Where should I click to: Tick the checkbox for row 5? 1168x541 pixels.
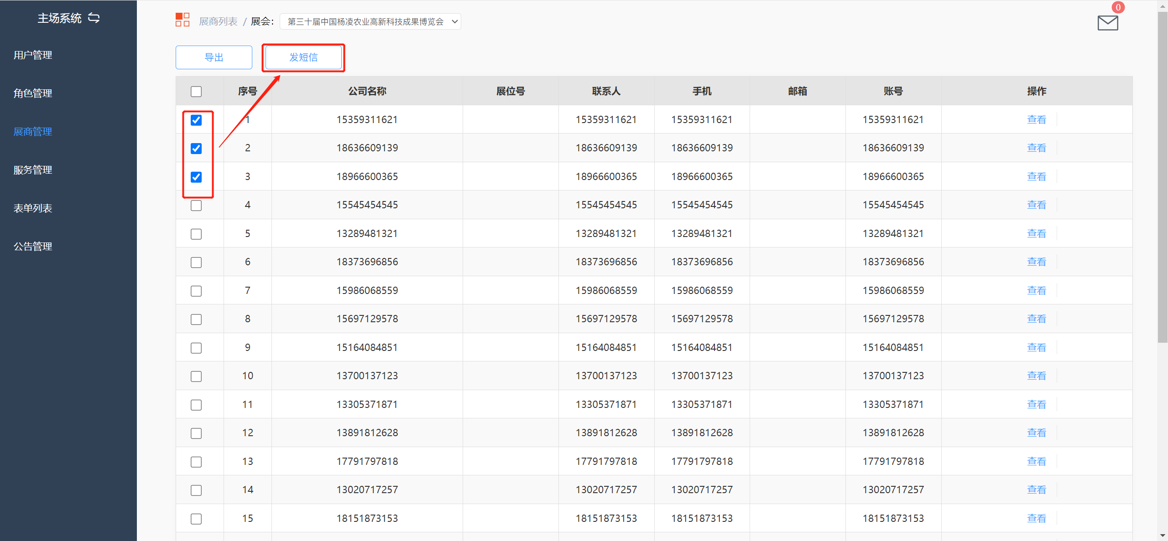(196, 234)
